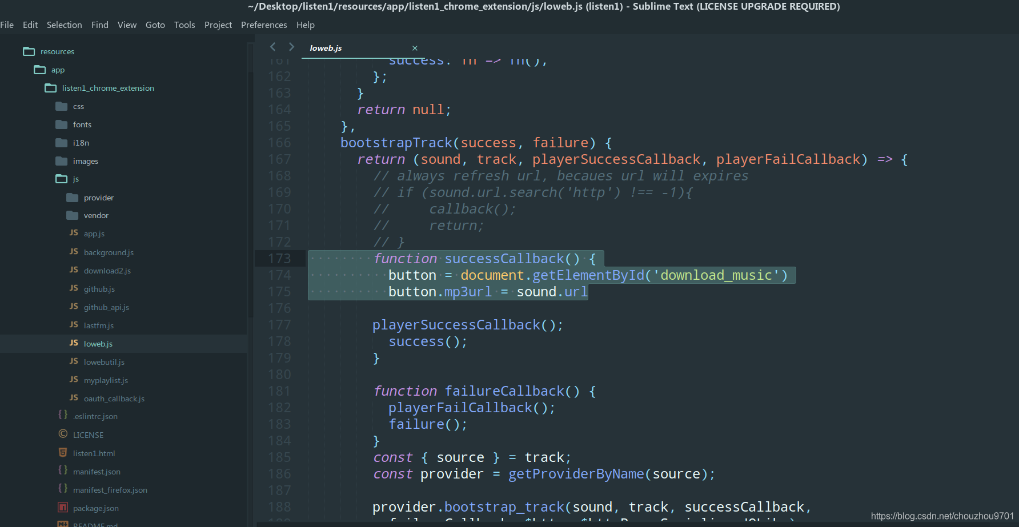The image size is (1019, 527).
Task: Open package.json file name in sidebar
Action: (96, 508)
